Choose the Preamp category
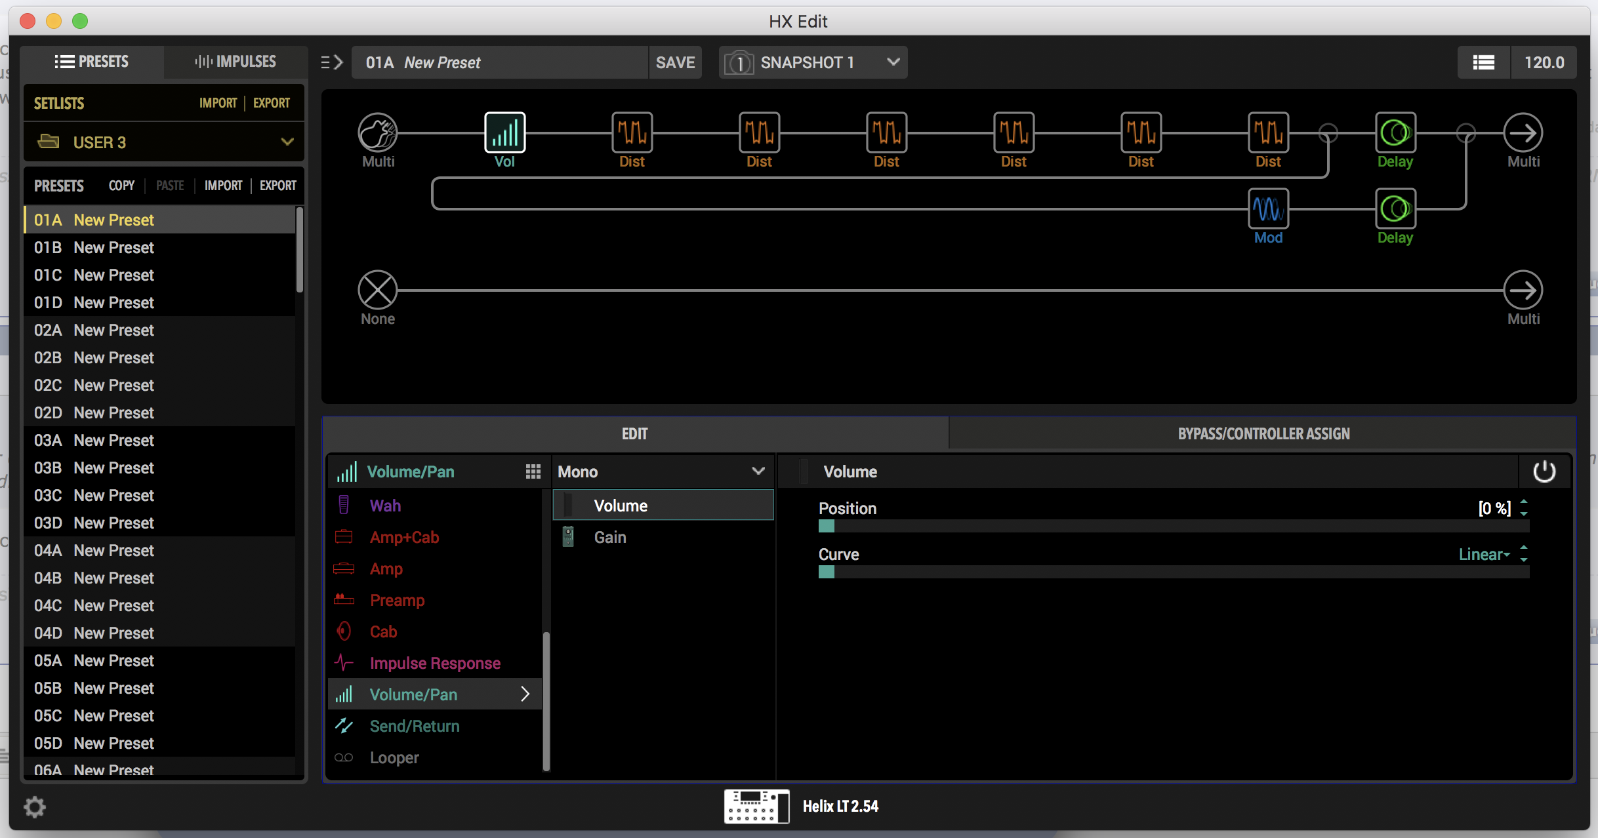Screen dimensions: 1598x838 pos(434,600)
